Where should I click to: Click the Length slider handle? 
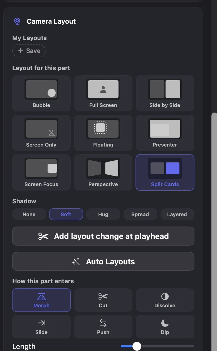(137, 346)
